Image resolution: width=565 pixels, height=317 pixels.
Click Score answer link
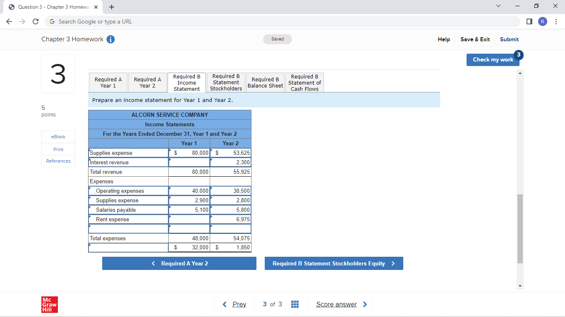342,305
